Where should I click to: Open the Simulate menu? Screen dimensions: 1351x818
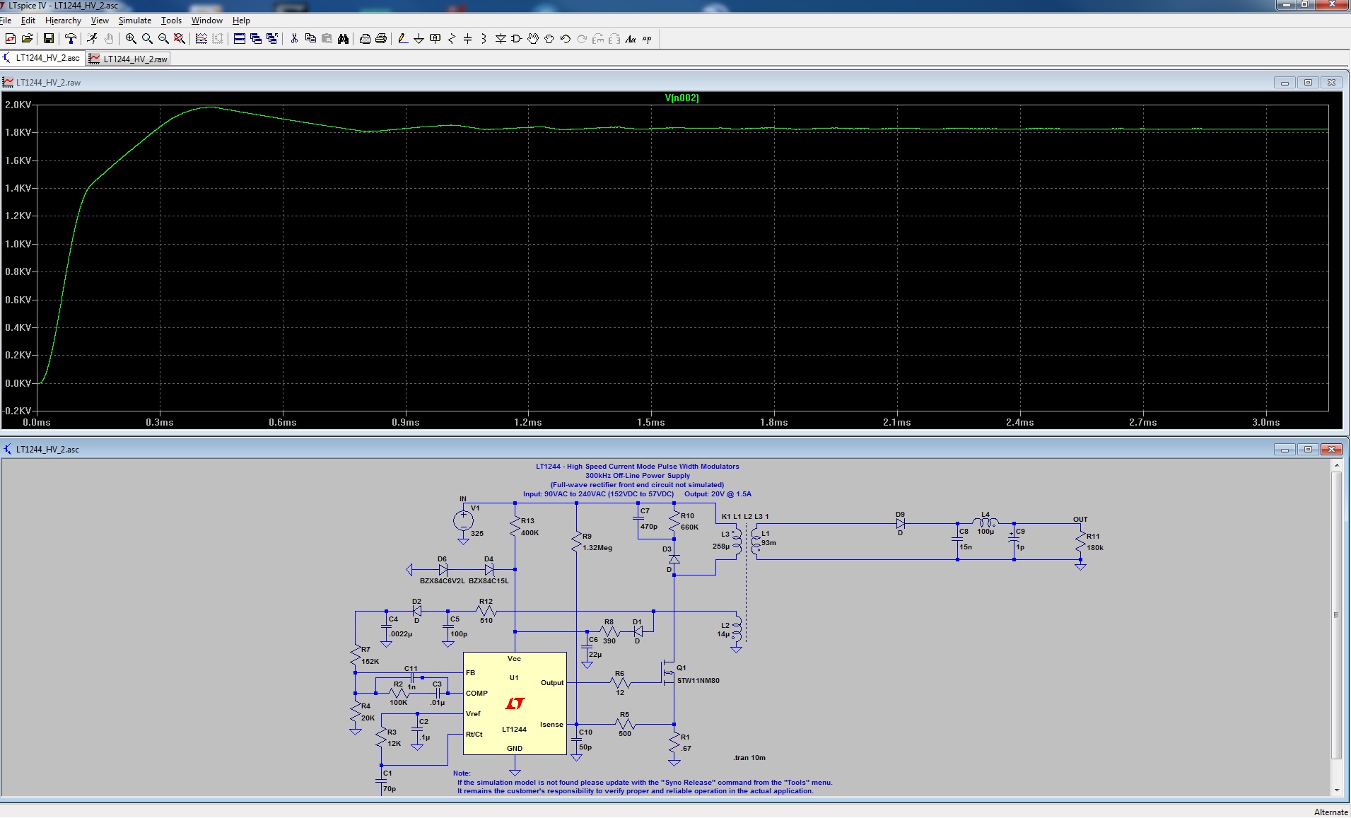point(135,21)
